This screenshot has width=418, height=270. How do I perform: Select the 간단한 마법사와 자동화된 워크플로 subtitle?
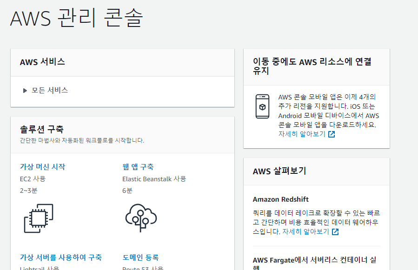click(x=82, y=140)
